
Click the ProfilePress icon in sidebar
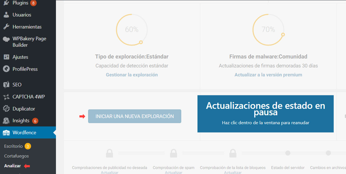(6, 69)
